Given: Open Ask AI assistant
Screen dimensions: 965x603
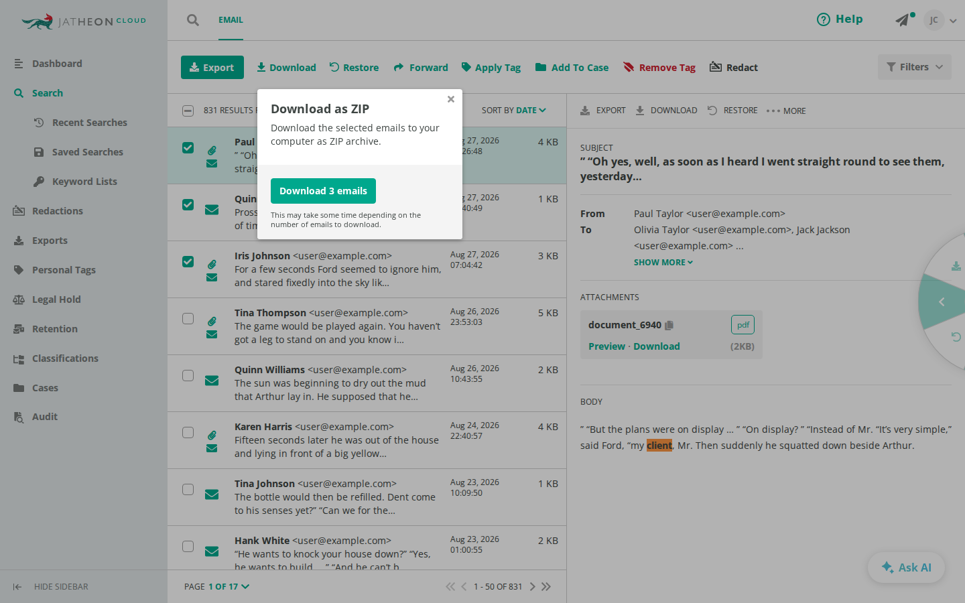Looking at the screenshot, I should tap(907, 567).
